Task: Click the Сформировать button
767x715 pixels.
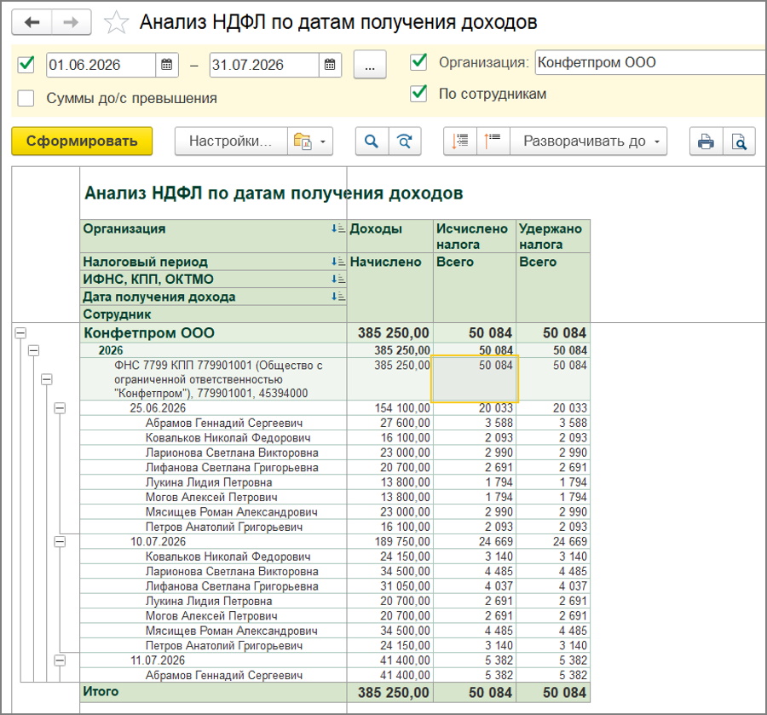Action: (x=82, y=141)
